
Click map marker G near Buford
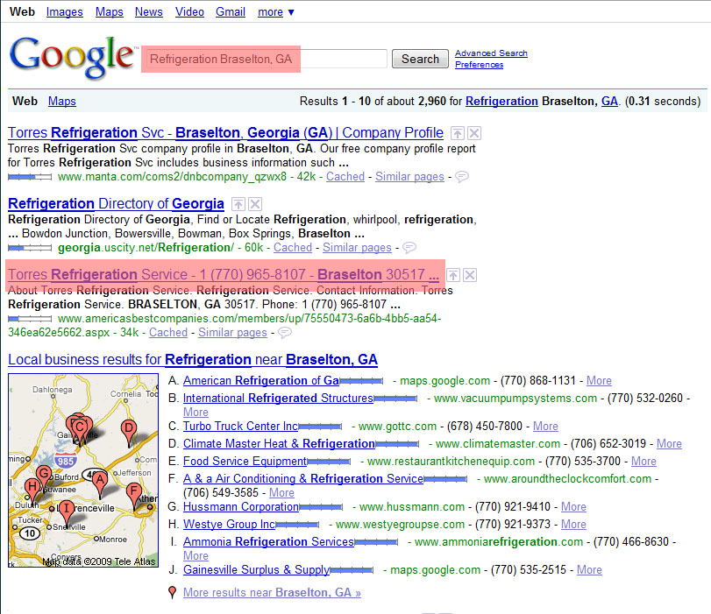(44, 477)
